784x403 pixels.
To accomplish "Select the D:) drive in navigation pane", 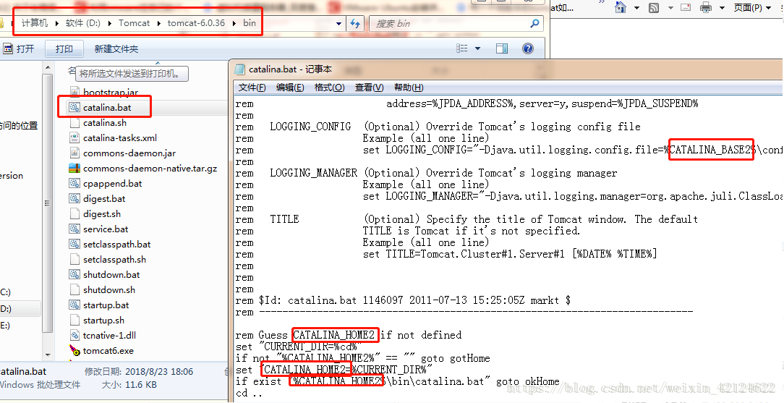I will point(6,308).
